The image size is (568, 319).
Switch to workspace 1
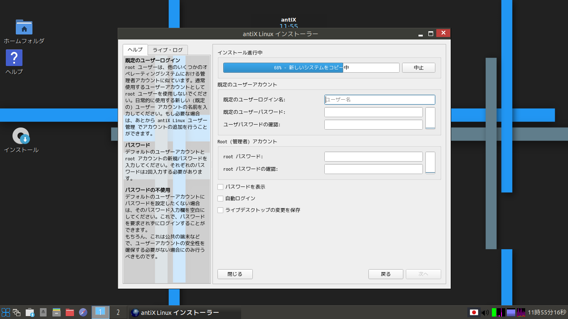(x=100, y=312)
